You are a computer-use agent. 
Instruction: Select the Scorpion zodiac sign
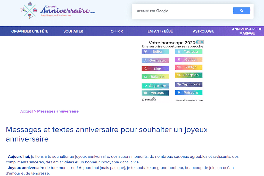point(189,75)
